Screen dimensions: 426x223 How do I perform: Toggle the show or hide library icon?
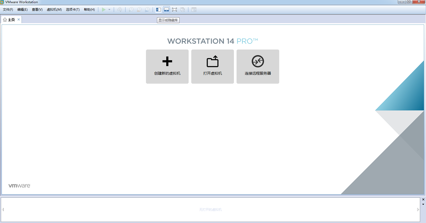(159, 10)
